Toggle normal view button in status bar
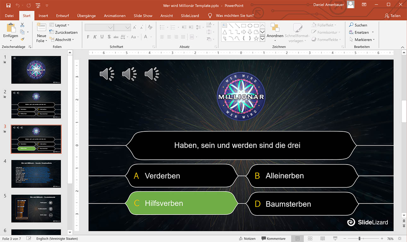This screenshot has height=242, width=407. coord(298,239)
